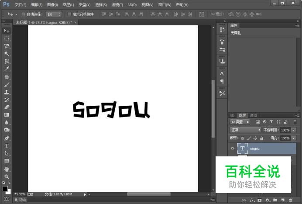Viewport: 302px width, 204px height.
Task: Select the Blur tool
Action: click(7, 122)
